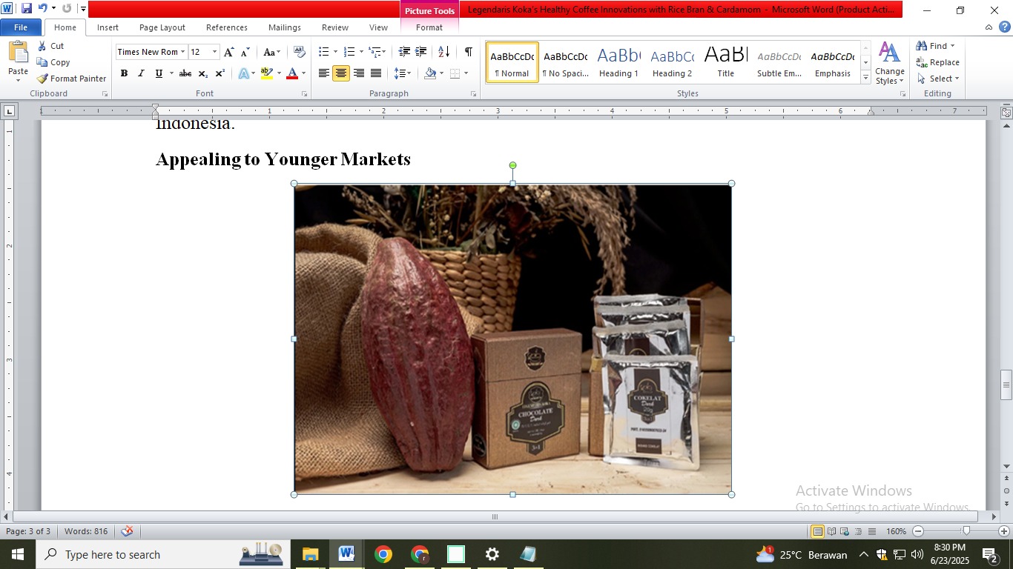Toggle Show/Hide paragraph marks
Image resolution: width=1013 pixels, height=569 pixels.
click(x=469, y=52)
